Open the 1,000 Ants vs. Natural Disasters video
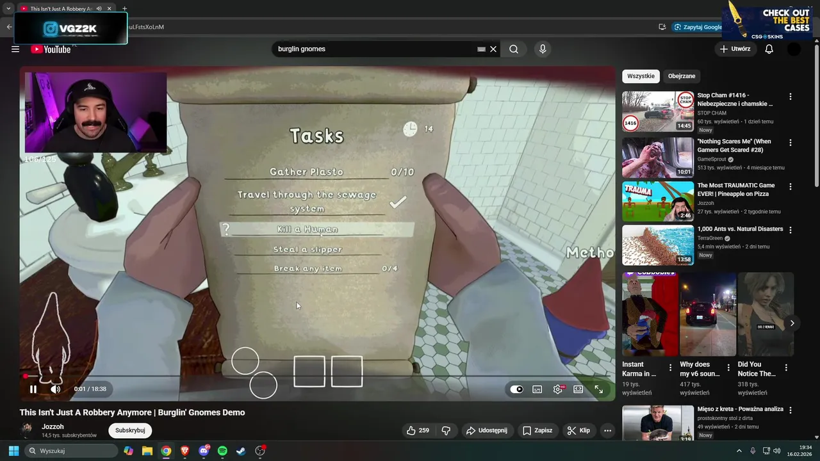Viewport: 820px width, 461px height. coord(658,245)
